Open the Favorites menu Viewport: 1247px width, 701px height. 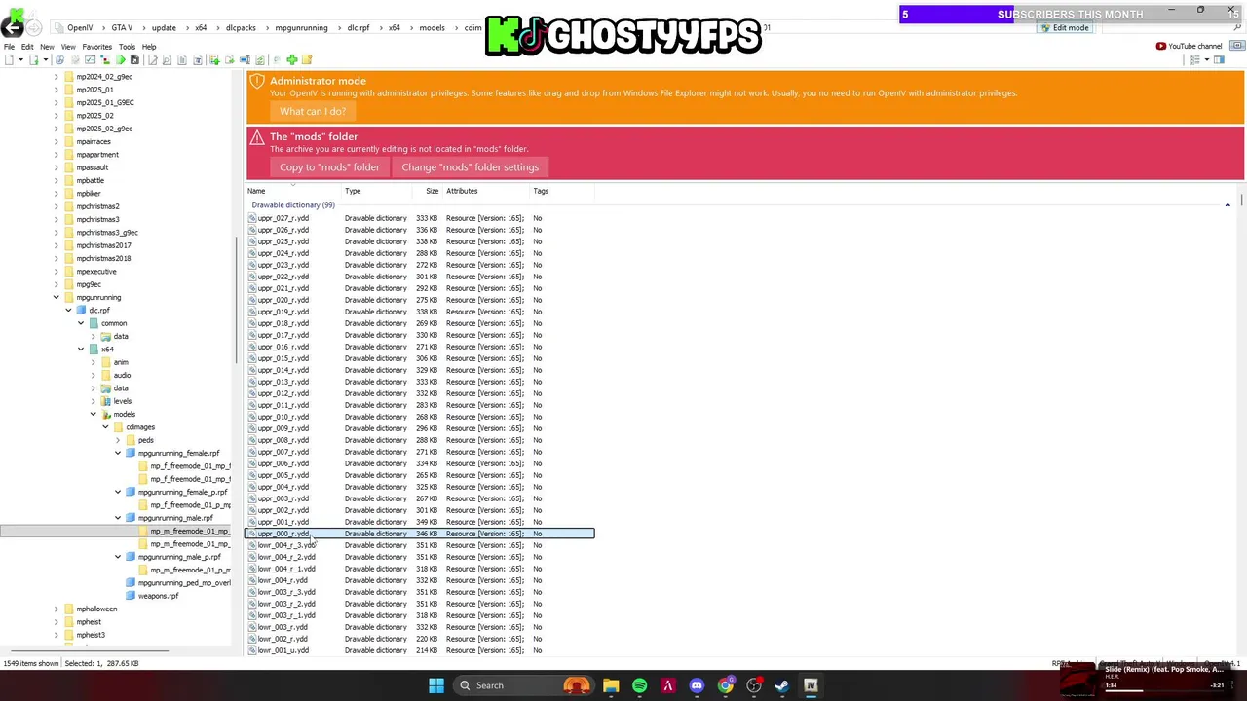coord(96,47)
